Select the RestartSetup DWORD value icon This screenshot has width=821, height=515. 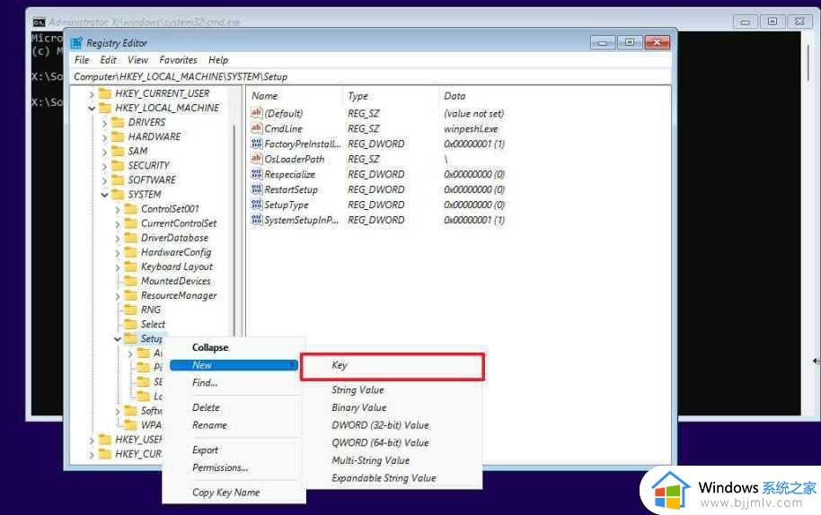(x=257, y=189)
